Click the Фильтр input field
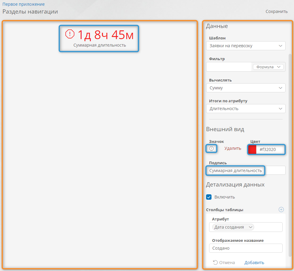 pyautogui.click(x=229, y=67)
